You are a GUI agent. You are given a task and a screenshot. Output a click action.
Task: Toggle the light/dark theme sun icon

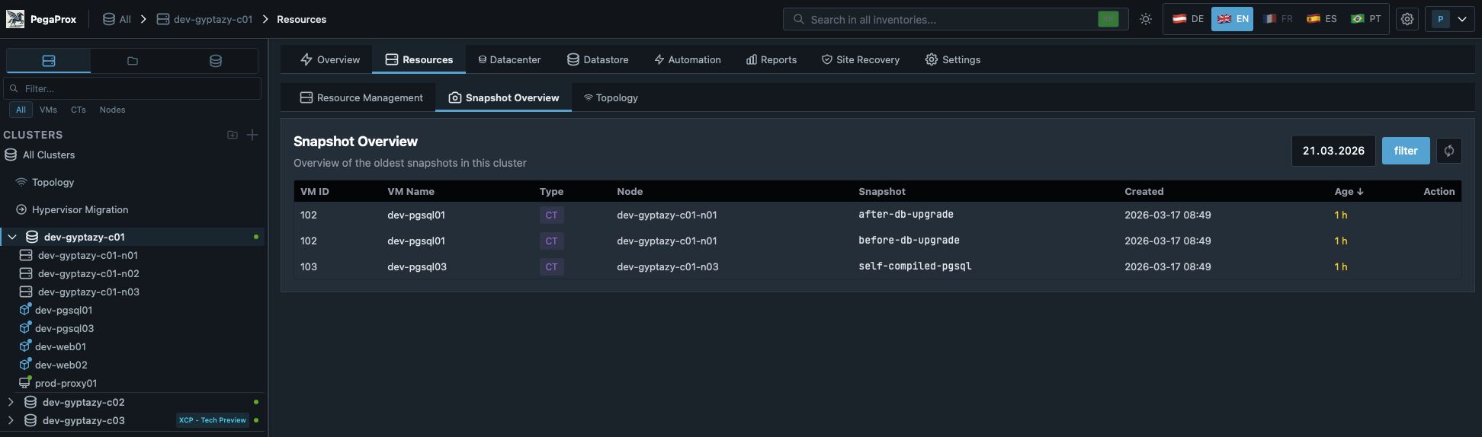(1145, 19)
